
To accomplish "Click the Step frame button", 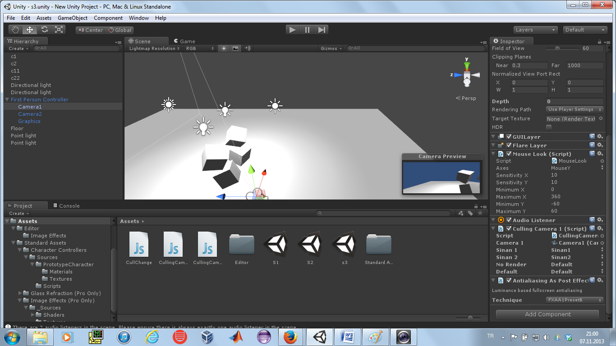I will (x=321, y=30).
